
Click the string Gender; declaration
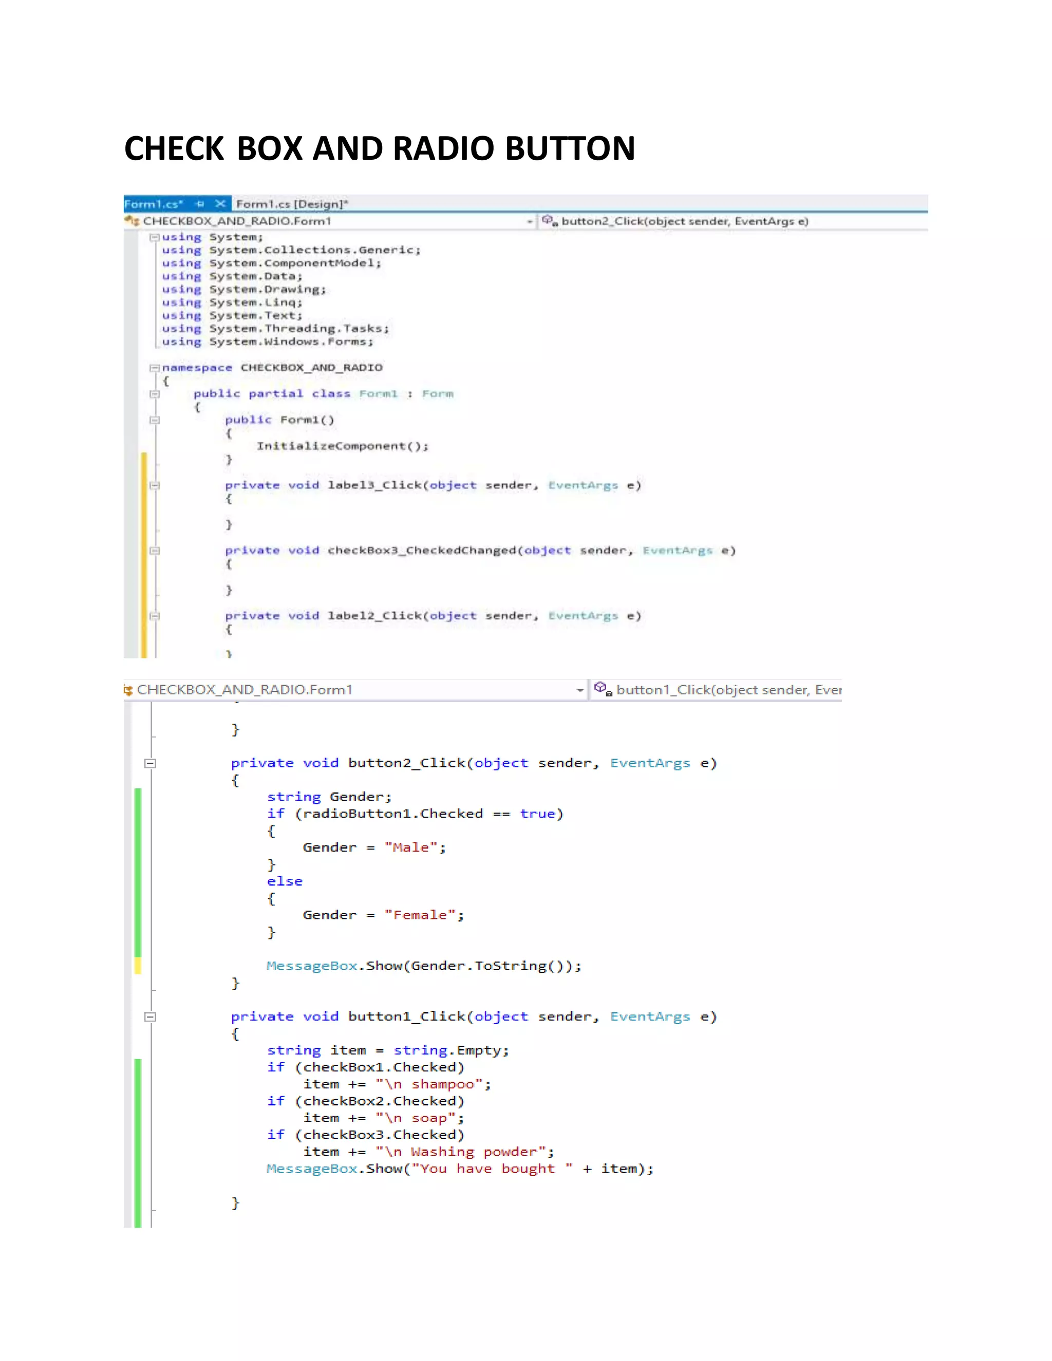point(330,797)
